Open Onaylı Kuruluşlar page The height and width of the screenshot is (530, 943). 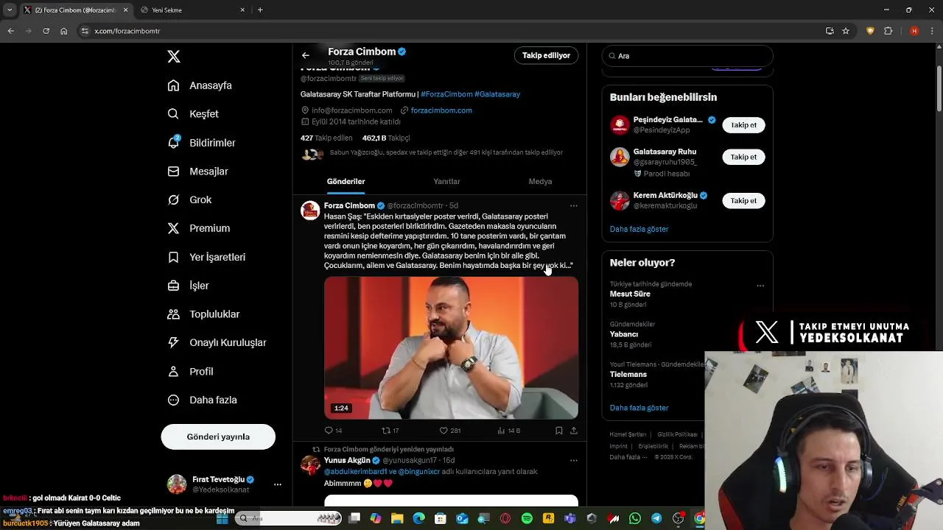pyautogui.click(x=217, y=343)
